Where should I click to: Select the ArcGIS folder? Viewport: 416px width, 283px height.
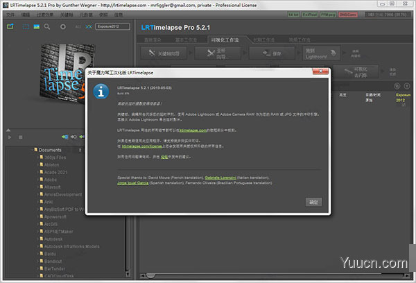click(51, 224)
